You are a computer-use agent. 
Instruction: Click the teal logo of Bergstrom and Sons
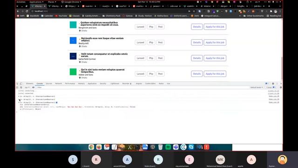click(73, 25)
